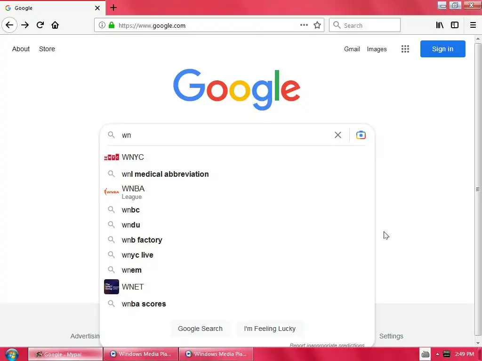Select the 'wnem' suggestion

click(x=237, y=270)
